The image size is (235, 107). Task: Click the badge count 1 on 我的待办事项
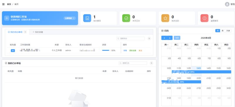click(x=25, y=32)
